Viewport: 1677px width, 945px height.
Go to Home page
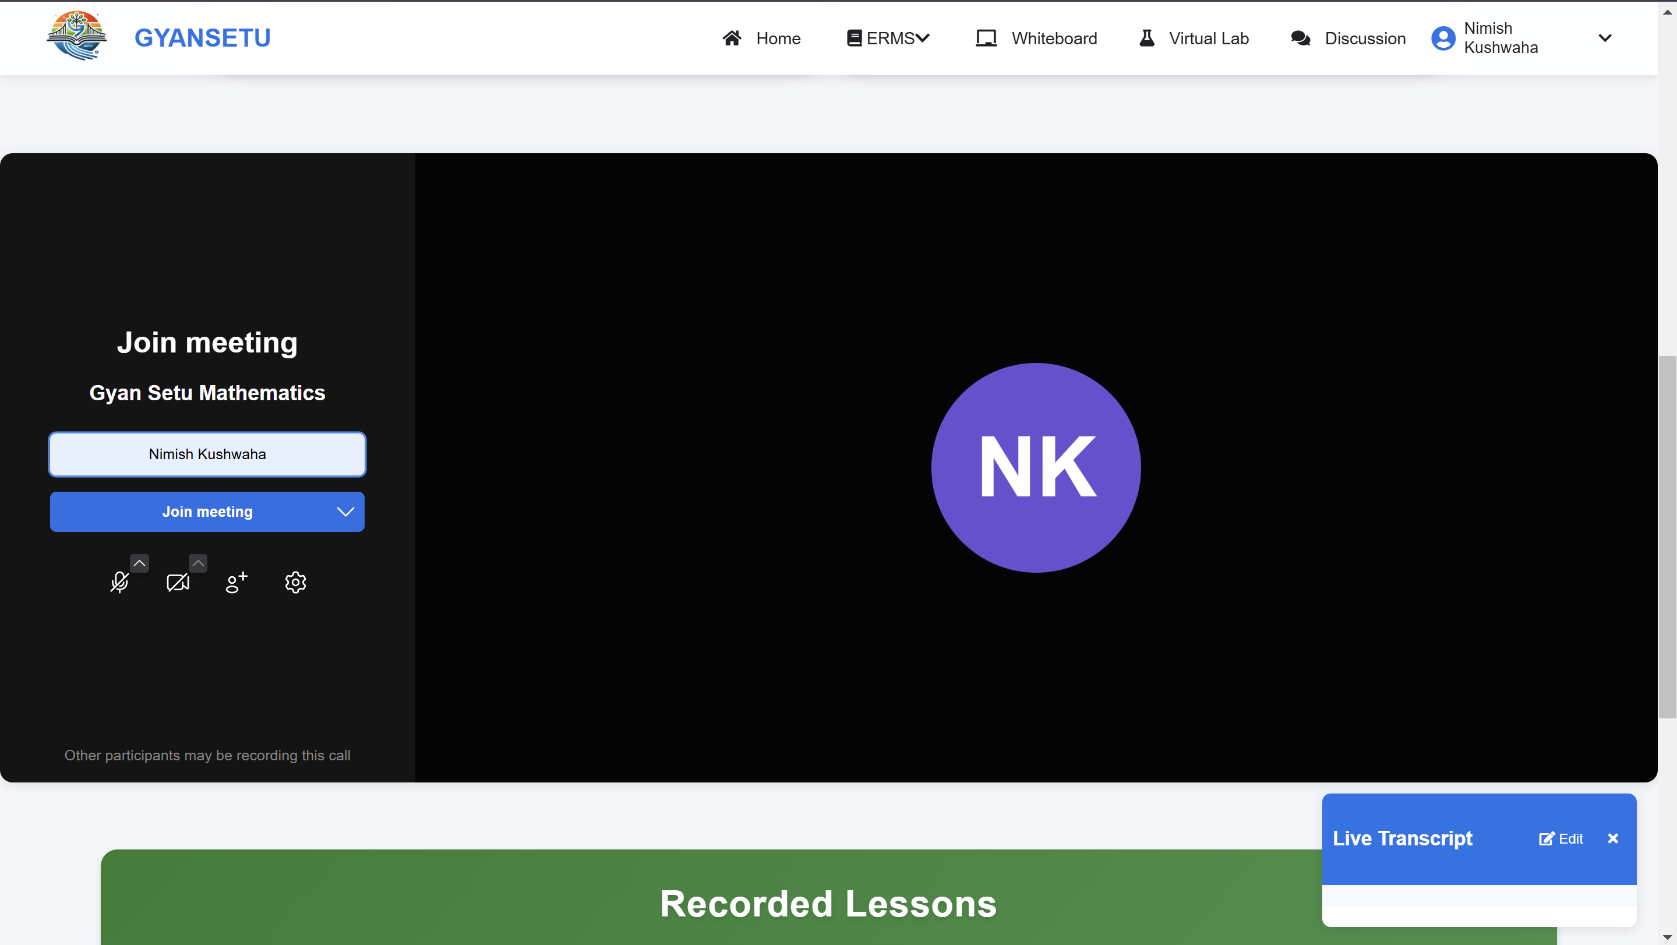point(762,38)
